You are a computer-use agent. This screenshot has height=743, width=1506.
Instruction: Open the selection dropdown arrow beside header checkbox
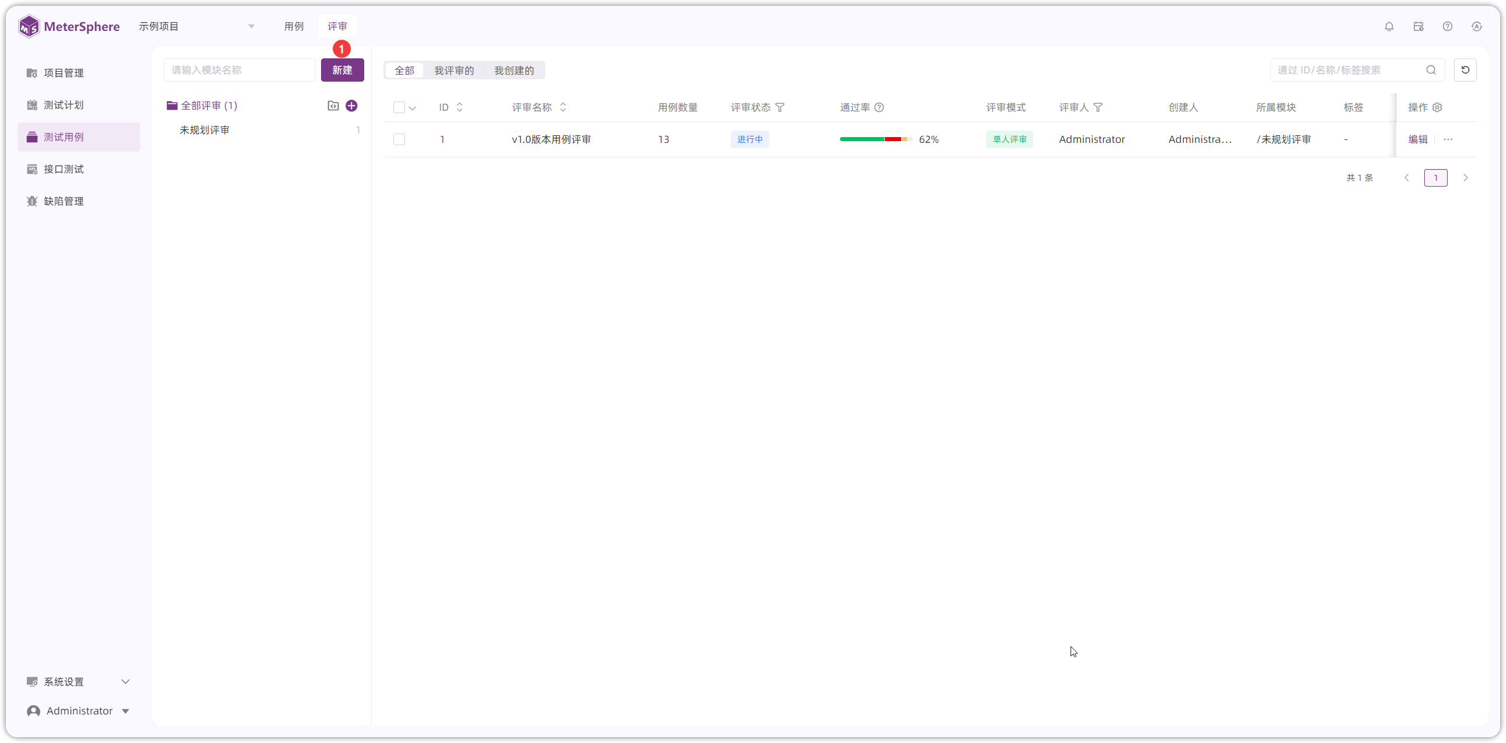pyautogui.click(x=412, y=108)
